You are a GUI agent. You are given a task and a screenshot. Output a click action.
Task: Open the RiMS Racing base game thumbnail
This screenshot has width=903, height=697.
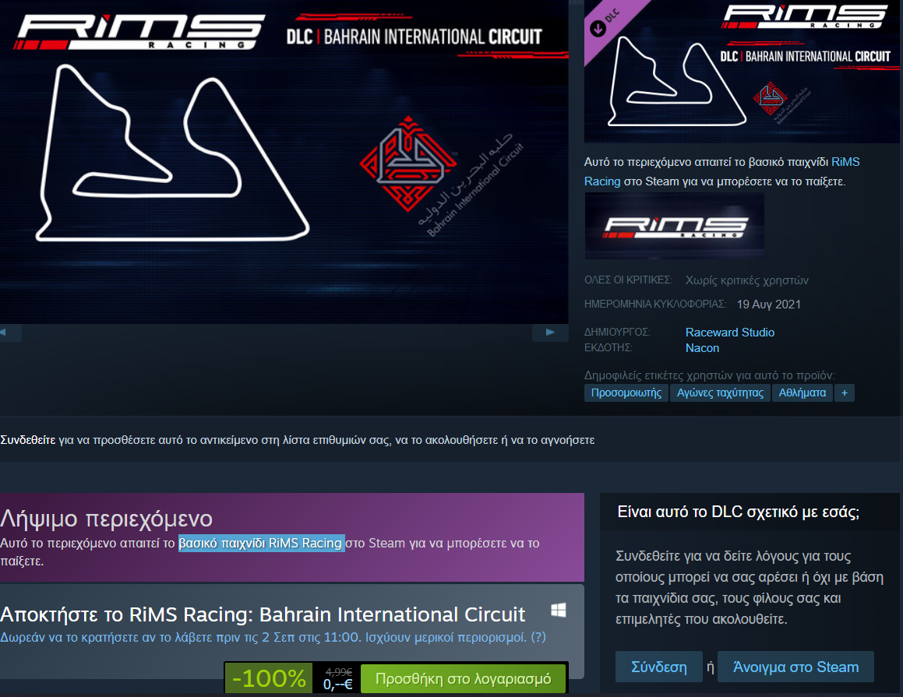click(675, 226)
